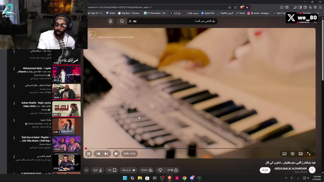324x182 pixels.
Task: Open the Speed Test bookmark
Action: coord(208,13)
